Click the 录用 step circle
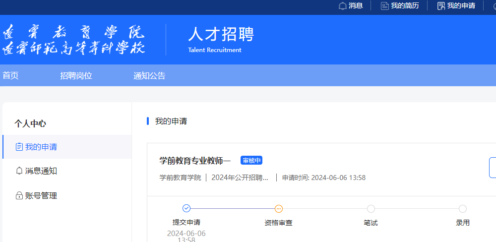496x242 pixels. tap(463, 209)
